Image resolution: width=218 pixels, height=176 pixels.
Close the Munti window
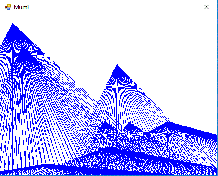click(206, 7)
